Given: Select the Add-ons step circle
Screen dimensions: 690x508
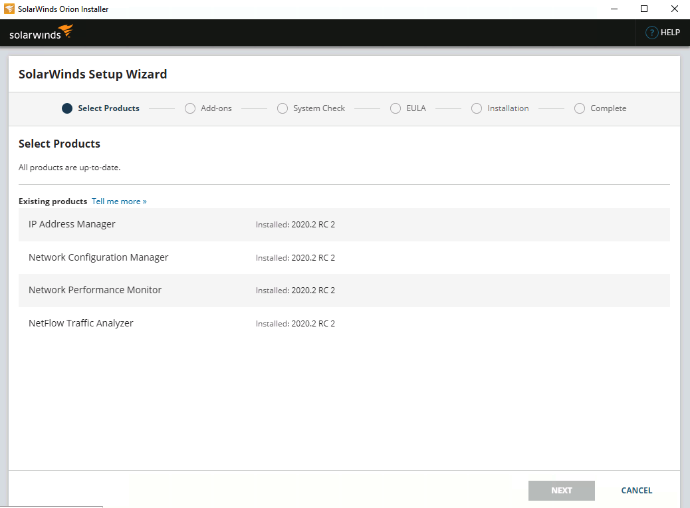Looking at the screenshot, I should [x=189, y=108].
